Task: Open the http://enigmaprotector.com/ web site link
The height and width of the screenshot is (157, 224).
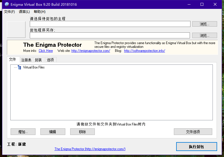Action: pyautogui.click(x=91, y=51)
